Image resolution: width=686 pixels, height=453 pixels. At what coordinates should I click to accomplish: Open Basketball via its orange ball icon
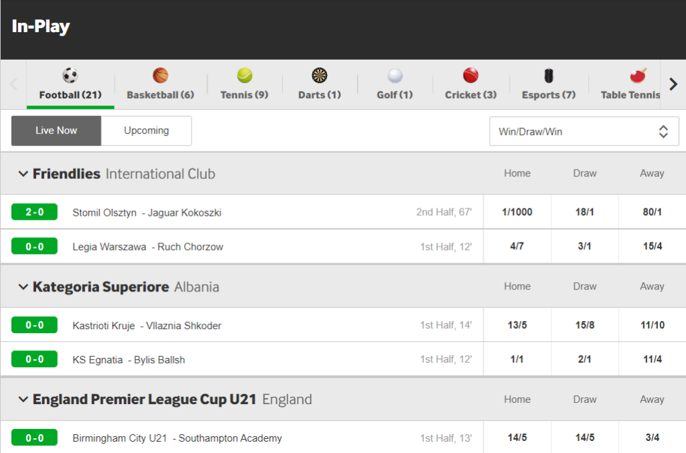161,75
